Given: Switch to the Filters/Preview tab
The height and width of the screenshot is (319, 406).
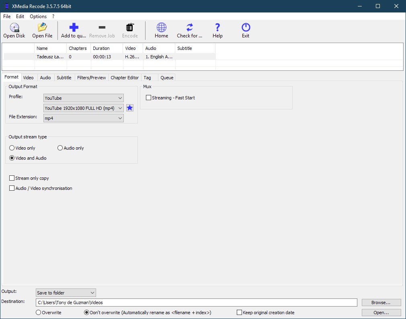Looking at the screenshot, I should (x=91, y=77).
